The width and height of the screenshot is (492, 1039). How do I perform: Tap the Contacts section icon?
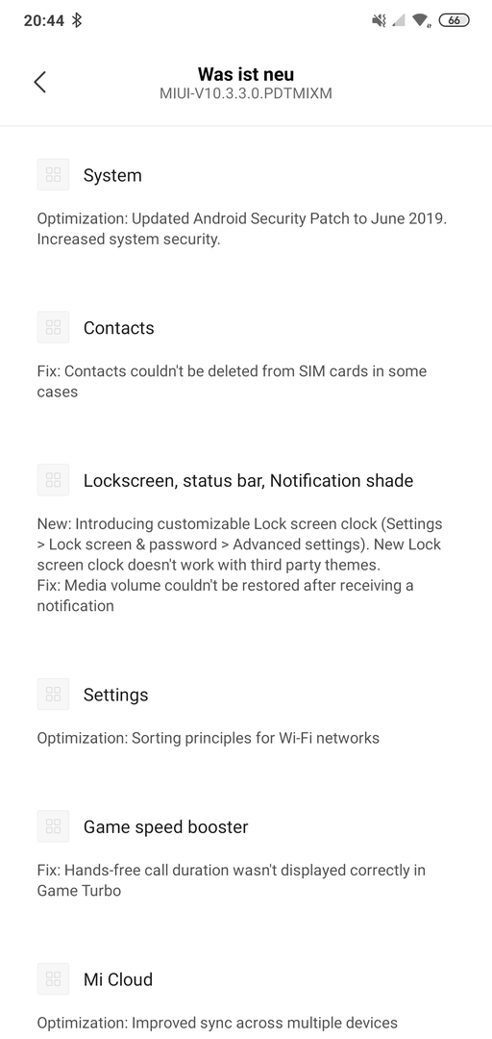pyautogui.click(x=53, y=327)
